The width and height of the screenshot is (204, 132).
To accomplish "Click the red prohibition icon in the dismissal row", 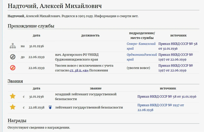I will pos(12,68).
